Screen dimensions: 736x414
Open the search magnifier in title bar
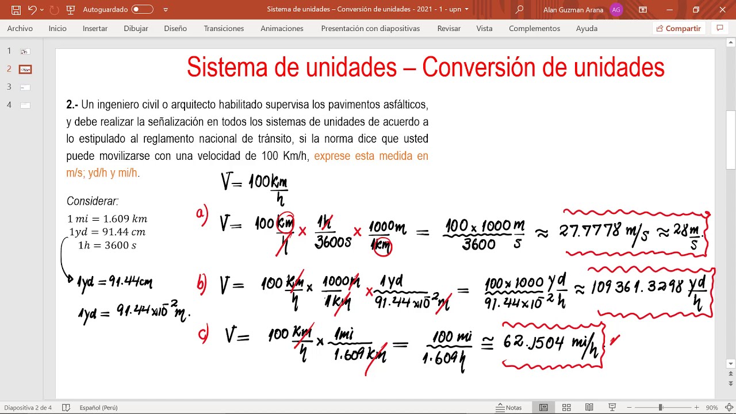pyautogui.click(x=520, y=9)
